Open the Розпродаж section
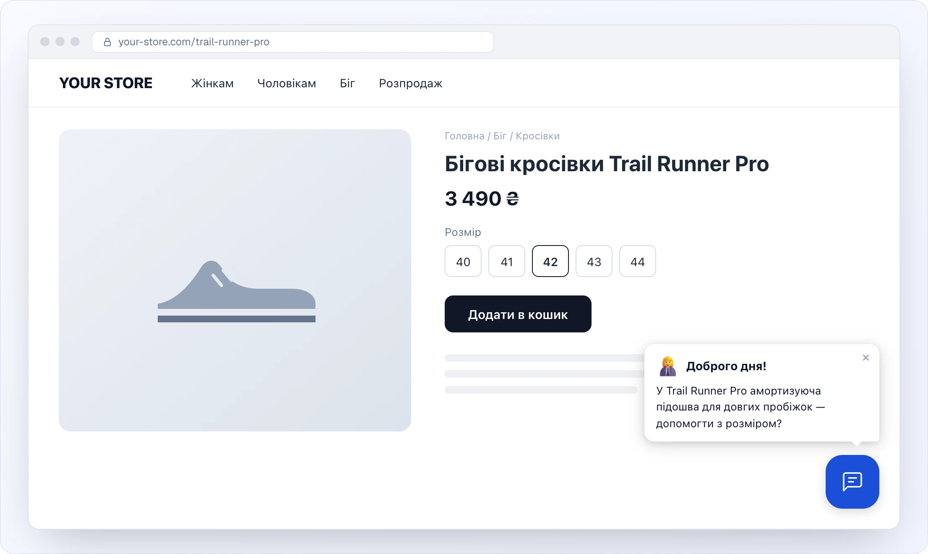928x554 pixels. point(410,83)
